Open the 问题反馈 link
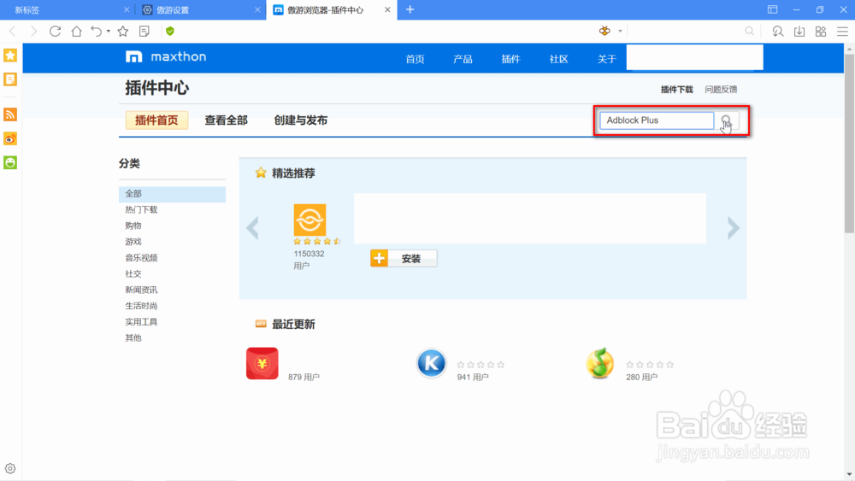855x481 pixels. (721, 90)
